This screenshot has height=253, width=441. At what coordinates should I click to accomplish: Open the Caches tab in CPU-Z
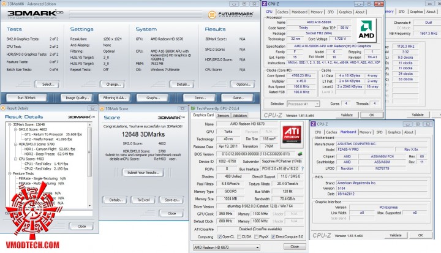point(283,11)
